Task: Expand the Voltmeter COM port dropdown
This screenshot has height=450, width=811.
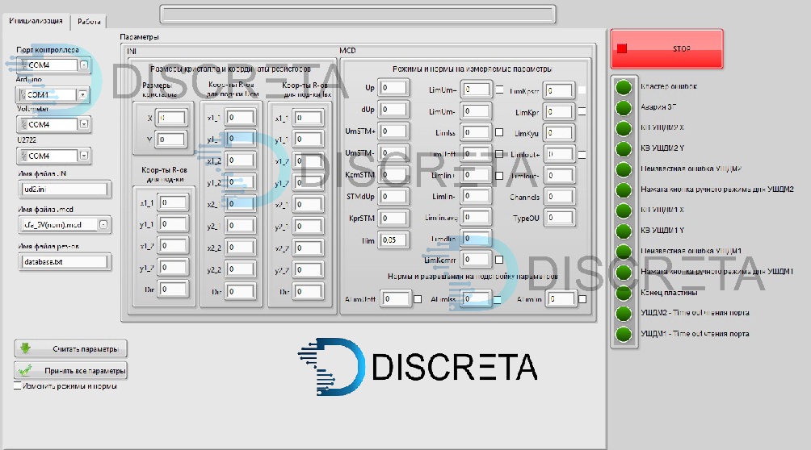Action: click(x=82, y=124)
